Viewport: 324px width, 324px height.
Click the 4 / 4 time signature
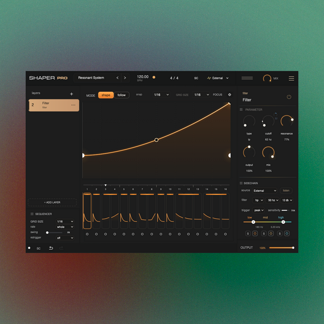point(174,78)
